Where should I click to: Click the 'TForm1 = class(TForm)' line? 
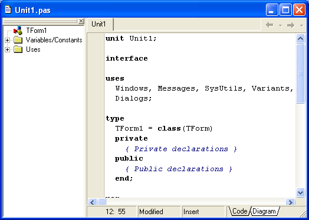tap(164, 128)
